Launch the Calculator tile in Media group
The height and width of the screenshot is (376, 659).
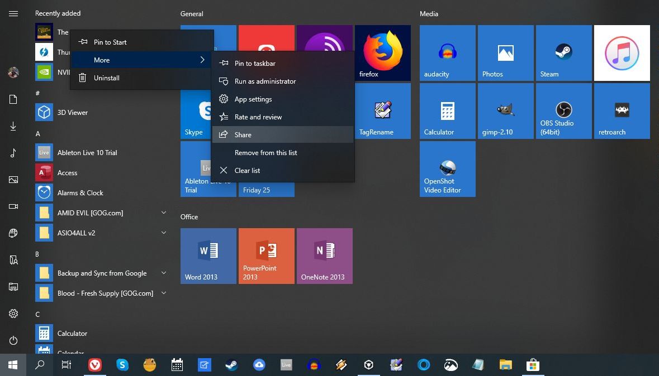(x=448, y=111)
